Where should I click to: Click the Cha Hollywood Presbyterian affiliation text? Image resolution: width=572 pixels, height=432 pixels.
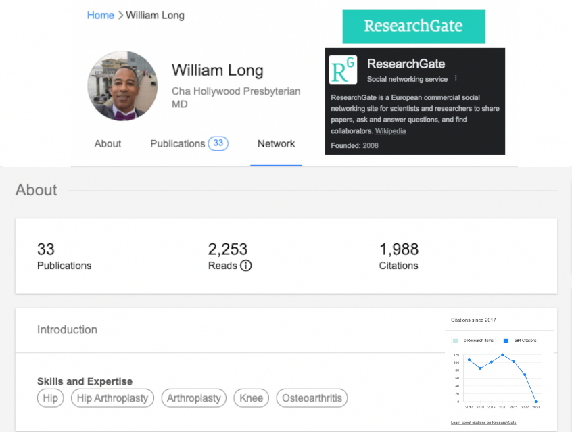click(x=236, y=91)
